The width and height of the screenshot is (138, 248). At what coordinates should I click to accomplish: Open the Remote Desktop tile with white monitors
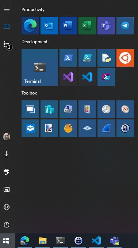pos(30,109)
